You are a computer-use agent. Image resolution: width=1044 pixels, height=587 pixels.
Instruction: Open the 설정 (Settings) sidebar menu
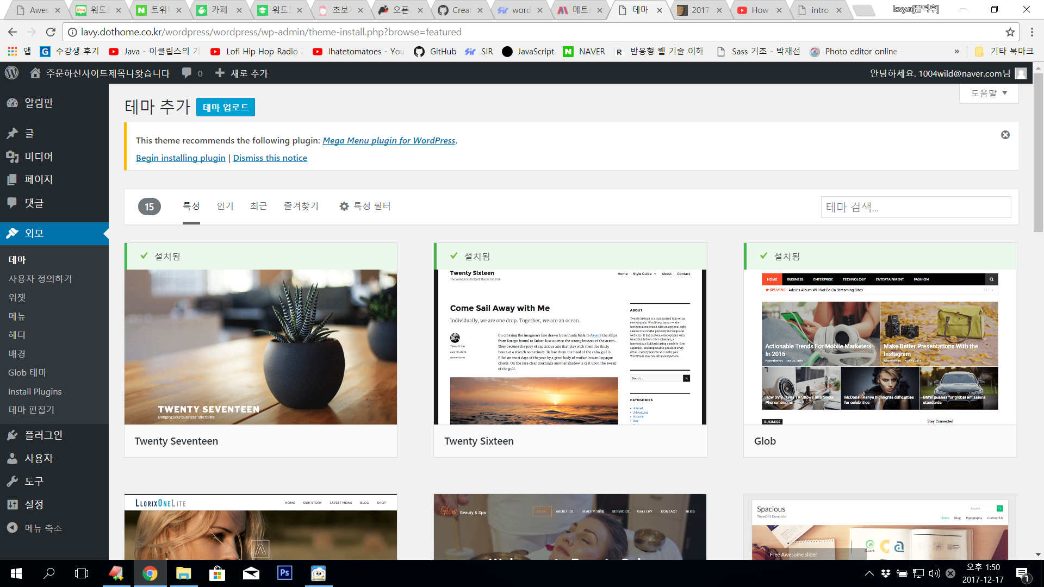[x=34, y=504]
